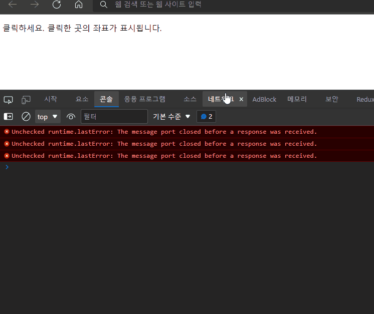Viewport: 374px width, 314px height.
Task: Click the first red error icon in console
Action: coord(7,132)
